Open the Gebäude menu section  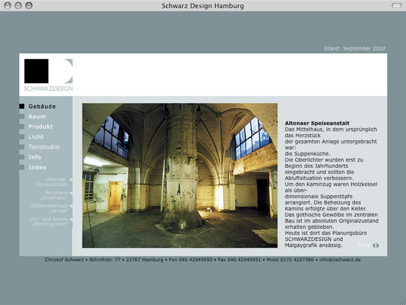42,106
